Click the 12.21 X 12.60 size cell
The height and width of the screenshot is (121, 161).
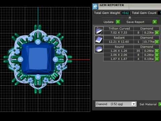click(x=119, y=42)
